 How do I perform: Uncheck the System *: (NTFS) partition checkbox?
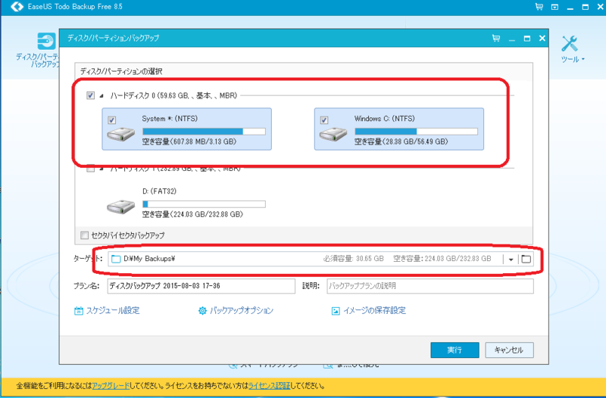(111, 120)
